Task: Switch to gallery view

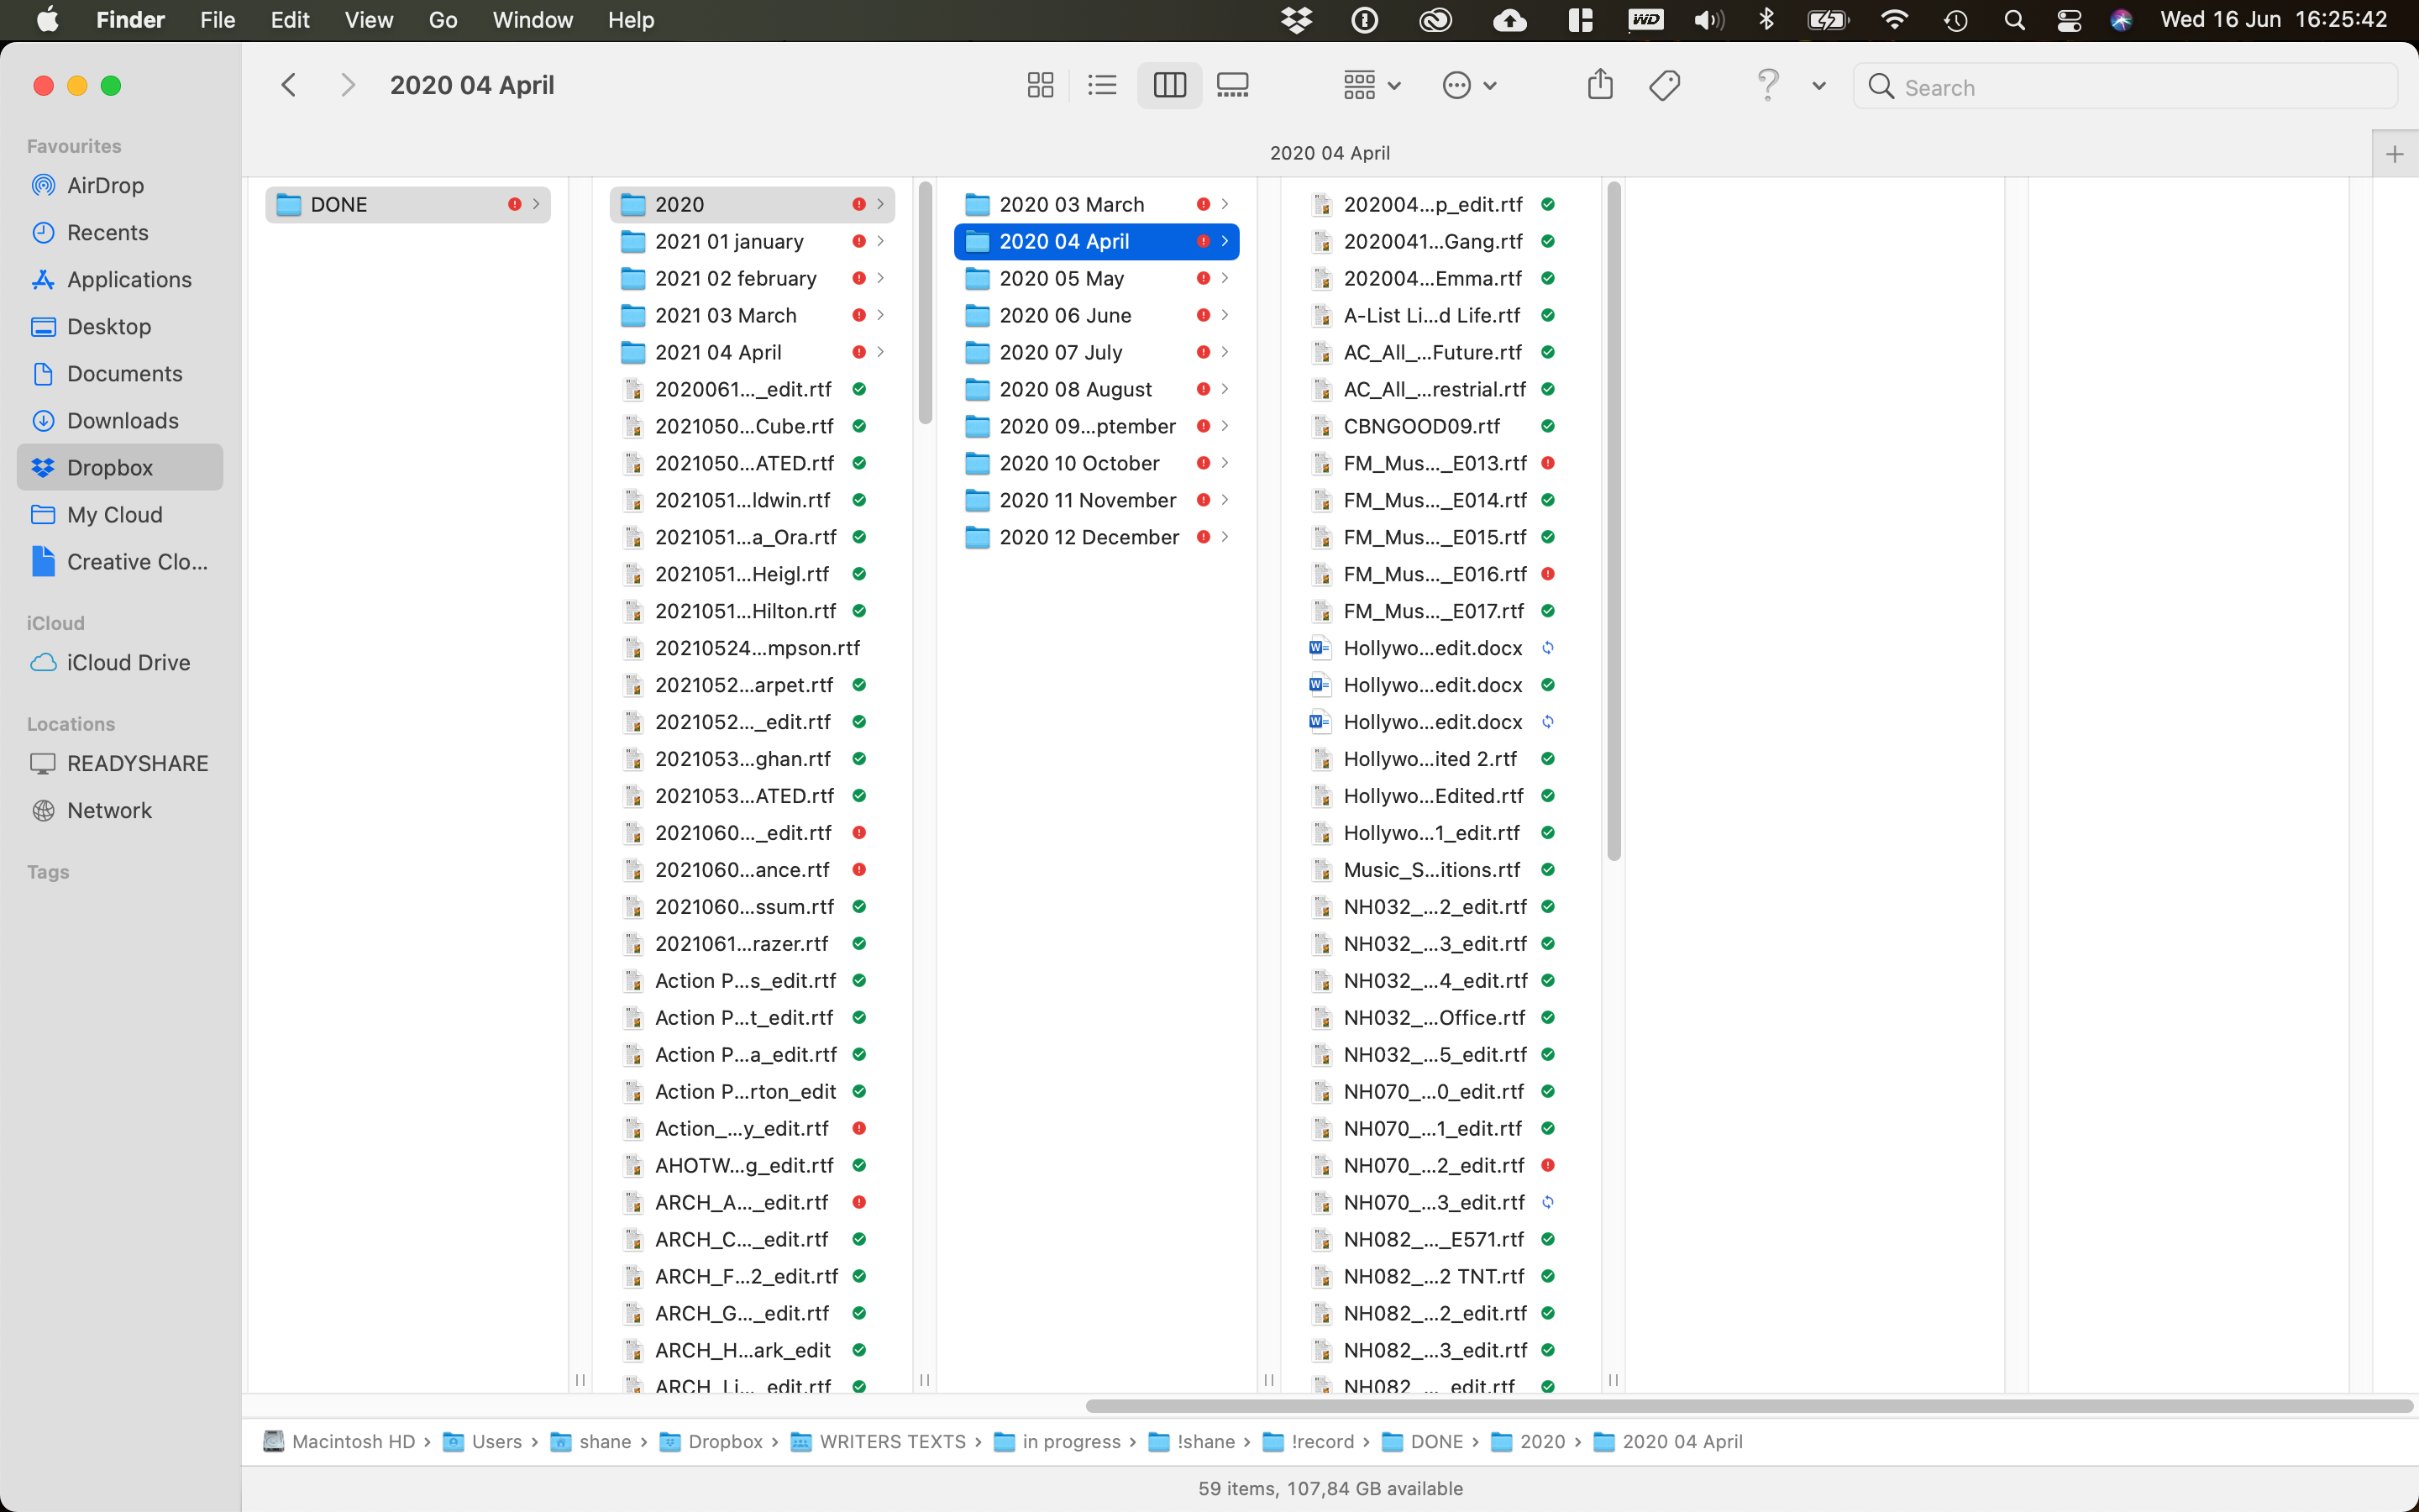Action: tap(1231, 85)
